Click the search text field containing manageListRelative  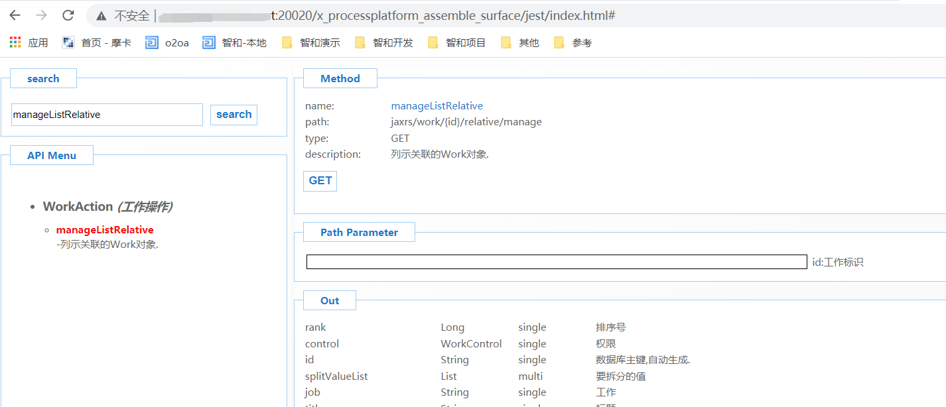(x=107, y=115)
